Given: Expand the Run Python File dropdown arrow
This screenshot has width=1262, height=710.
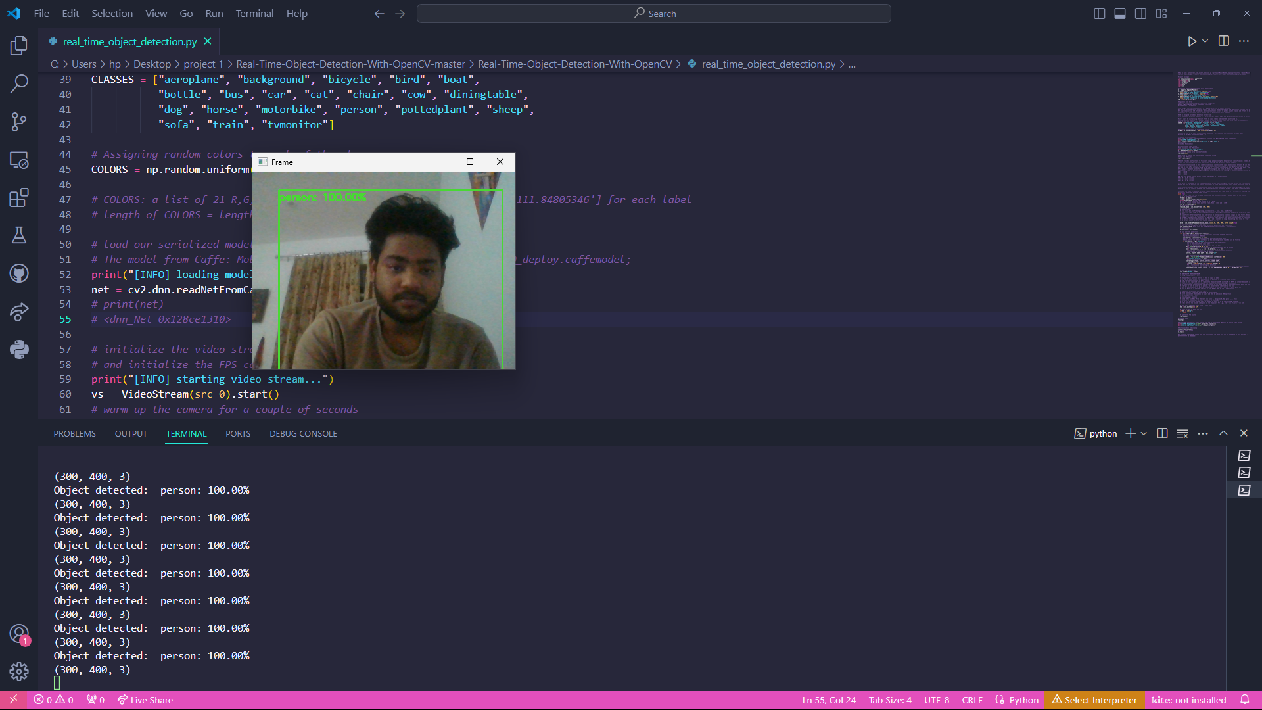Looking at the screenshot, I should pyautogui.click(x=1205, y=41).
